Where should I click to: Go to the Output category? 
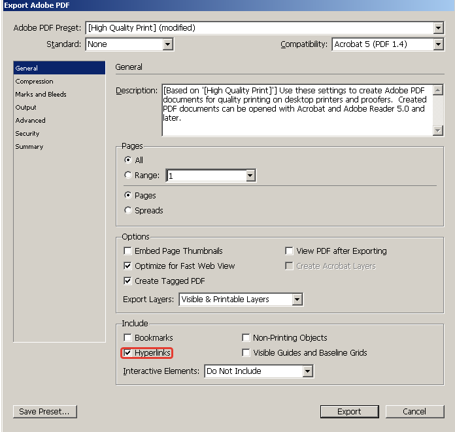[x=59, y=108]
